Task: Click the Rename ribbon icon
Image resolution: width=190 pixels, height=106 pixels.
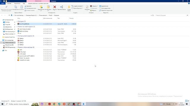Action: pyautogui.click(x=61, y=7)
